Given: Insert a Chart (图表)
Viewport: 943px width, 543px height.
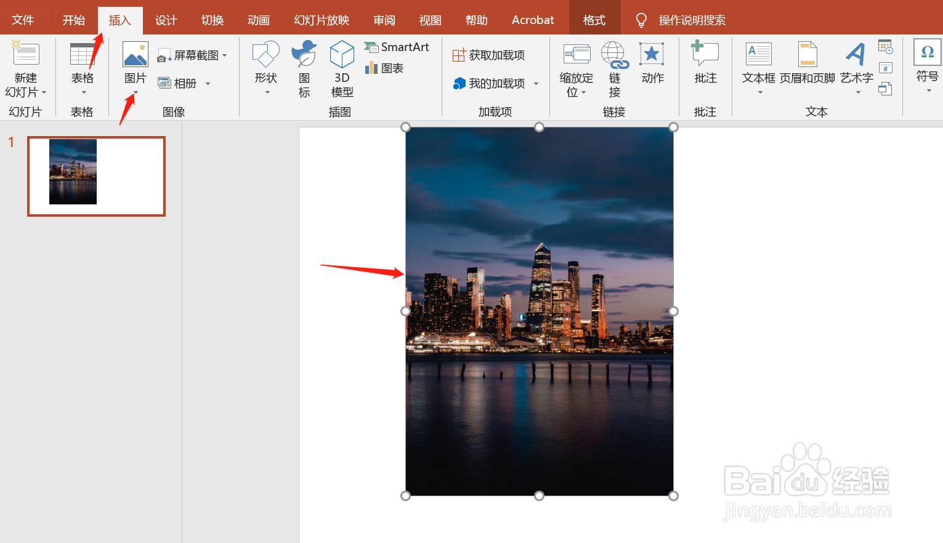Looking at the screenshot, I should [x=384, y=68].
